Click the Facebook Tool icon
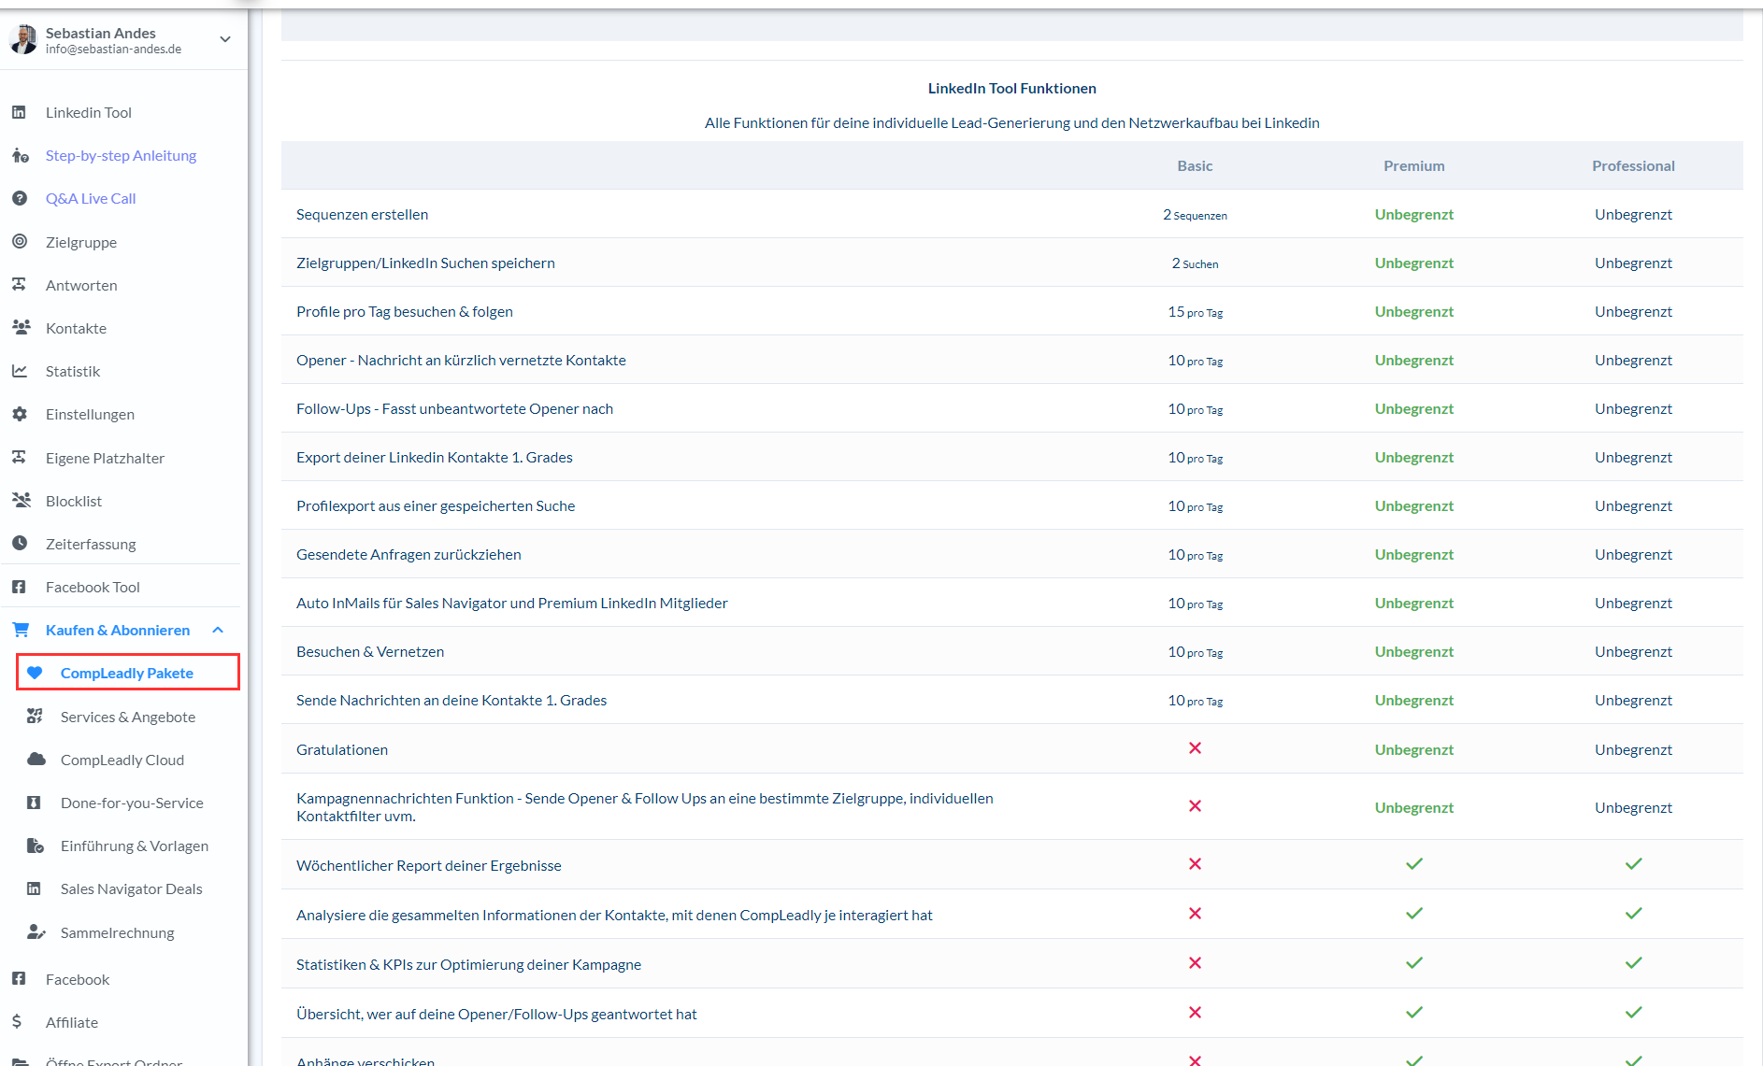 coord(19,587)
